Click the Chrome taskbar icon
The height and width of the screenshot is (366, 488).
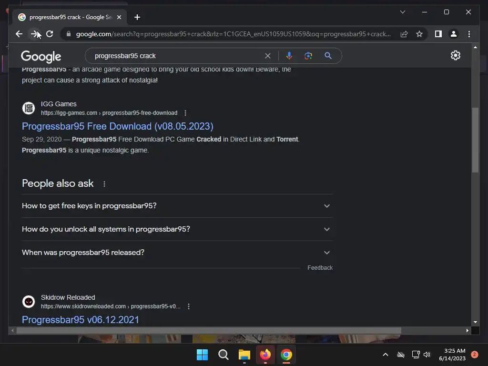286,355
